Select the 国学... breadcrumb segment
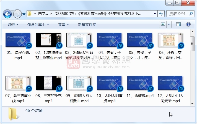Image resolution: width=197 pixels, height=124 pixels. pos(43,14)
